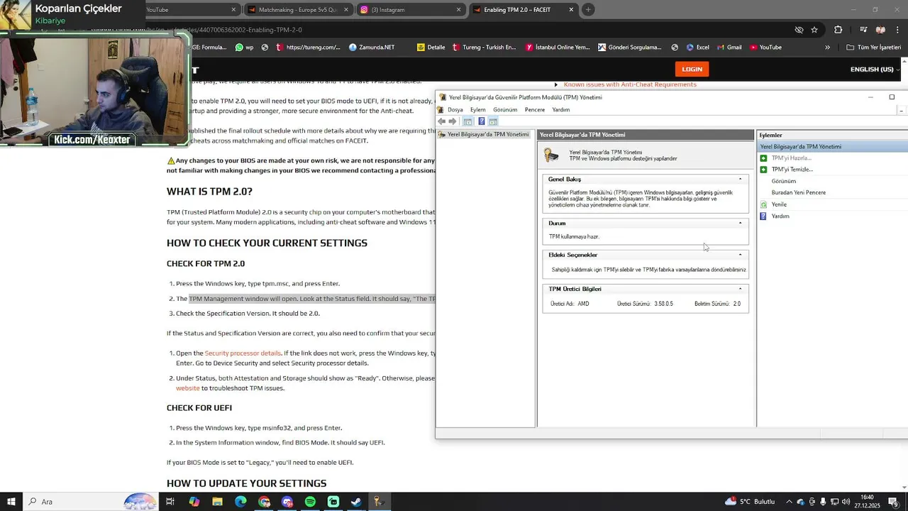Toggle the Action pane toolbar icon
Viewport: 908px width, 511px height.
pos(493,121)
